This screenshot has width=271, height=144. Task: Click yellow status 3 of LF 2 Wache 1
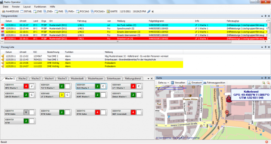(x=62, y=95)
